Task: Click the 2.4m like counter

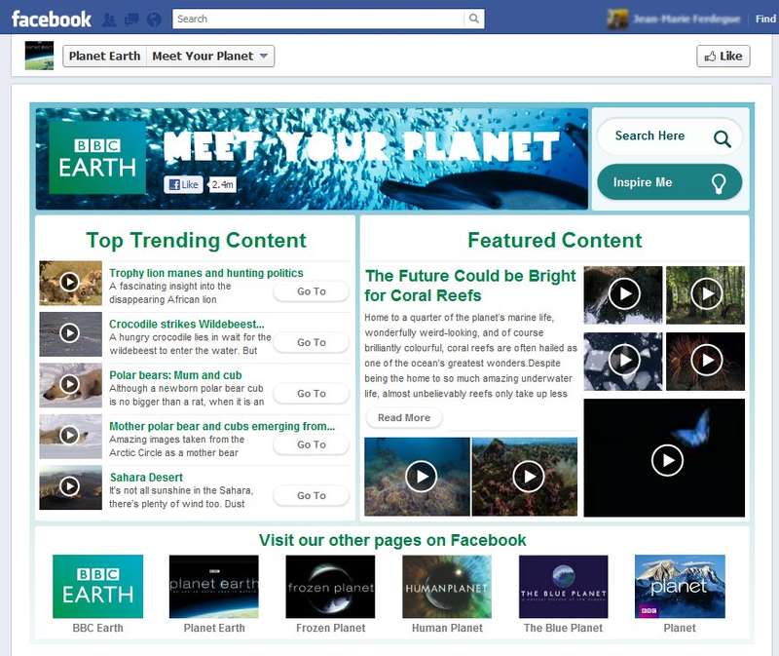Action: coord(222,184)
